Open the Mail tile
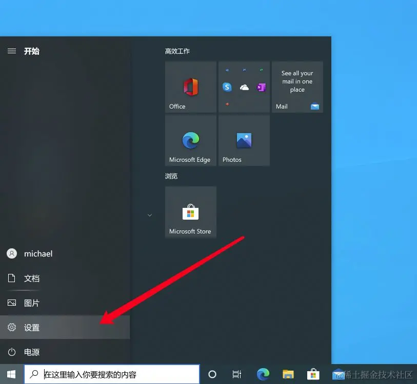Image resolution: width=417 pixels, height=384 pixels. point(297,87)
